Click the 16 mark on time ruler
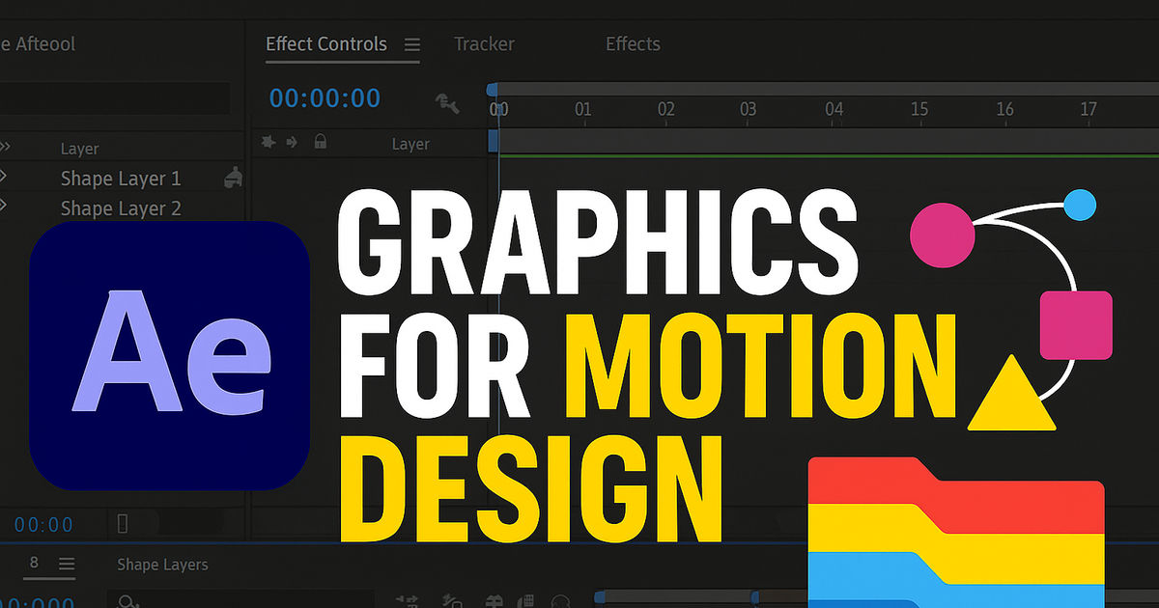This screenshot has width=1159, height=608. pyautogui.click(x=1004, y=109)
